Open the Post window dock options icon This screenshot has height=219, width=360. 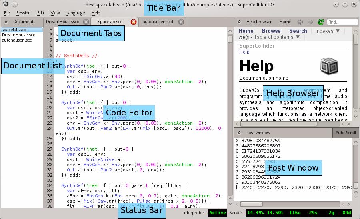[239, 133]
